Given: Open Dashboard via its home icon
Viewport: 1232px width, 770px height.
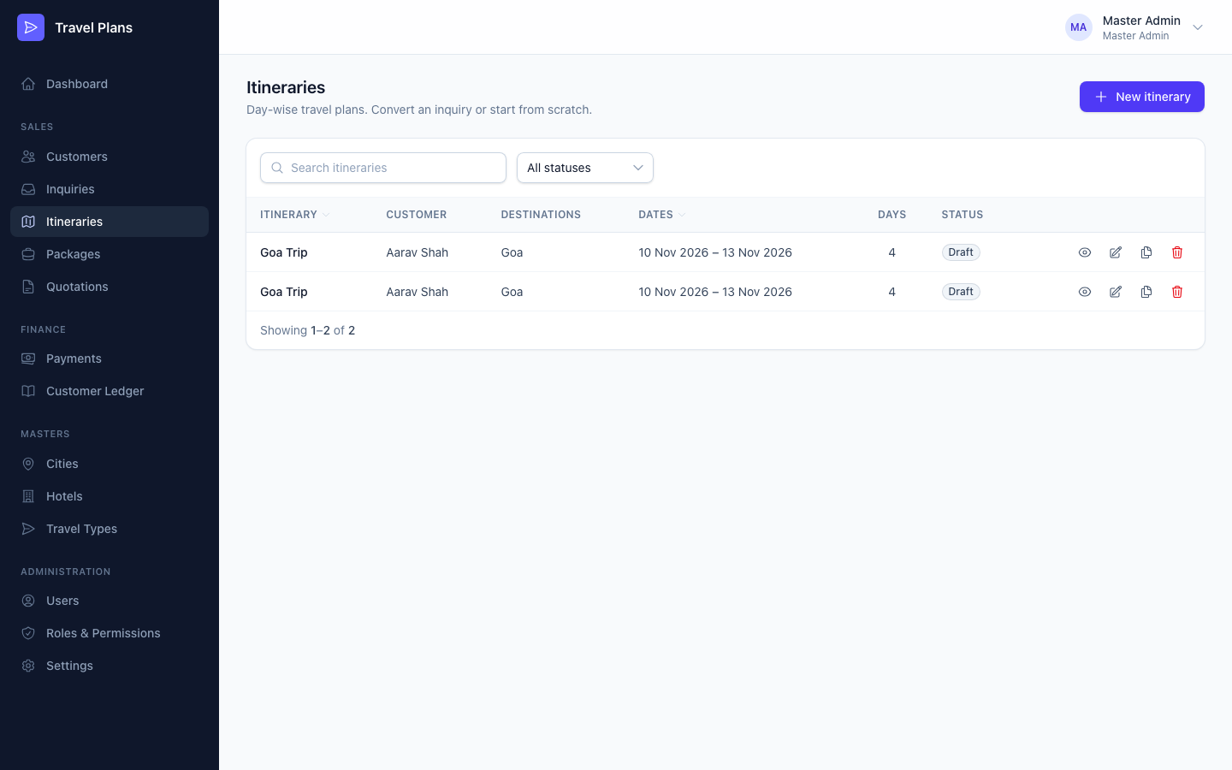Looking at the screenshot, I should [x=28, y=84].
